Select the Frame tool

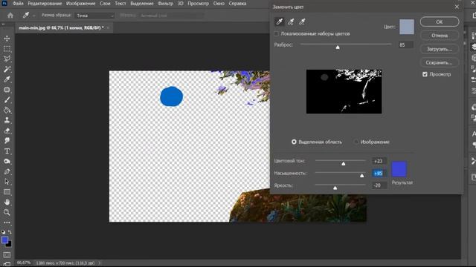7,90
